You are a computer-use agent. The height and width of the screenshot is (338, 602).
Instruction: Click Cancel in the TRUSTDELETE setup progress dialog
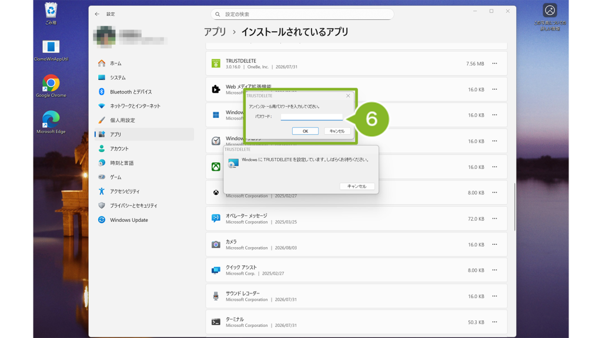(x=357, y=186)
